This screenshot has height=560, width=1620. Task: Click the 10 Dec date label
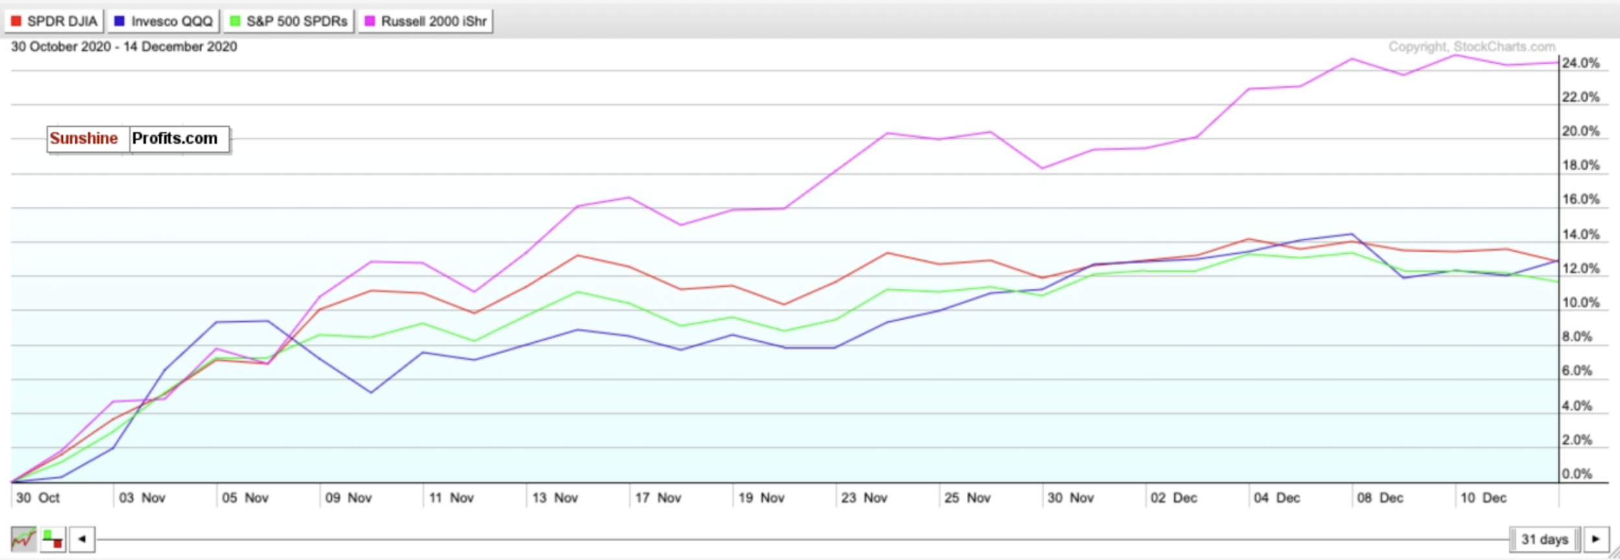point(1483,498)
